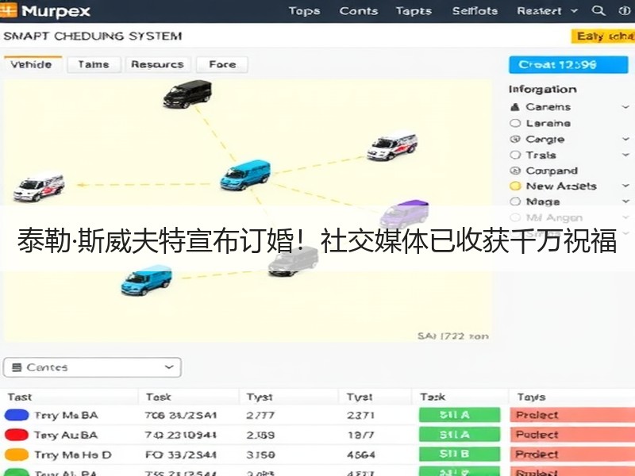
Task: Expand the New Arslets row chevron
Action: pos(625,186)
